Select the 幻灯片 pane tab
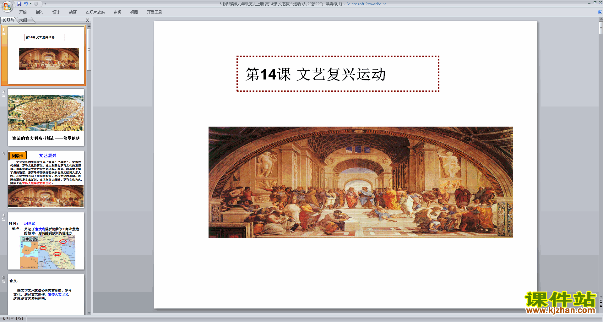Image resolution: width=603 pixels, height=322 pixels. (8, 20)
